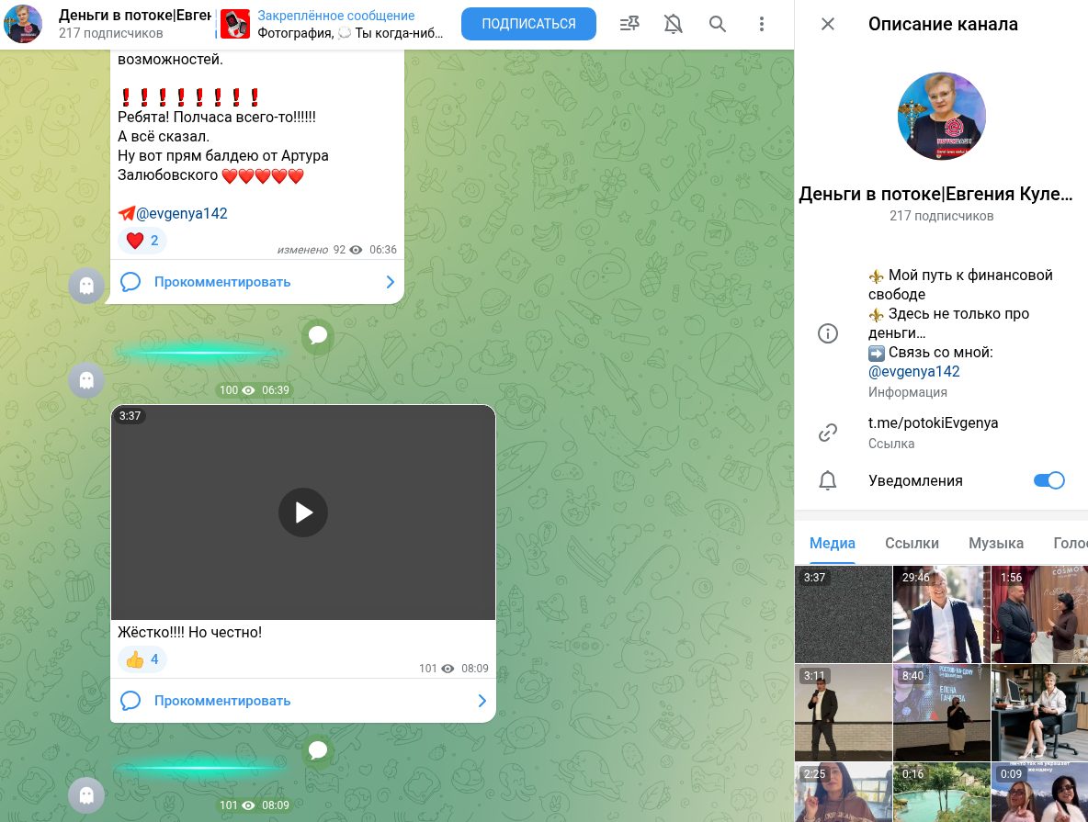Play the 3:37 video in chat

tap(303, 512)
